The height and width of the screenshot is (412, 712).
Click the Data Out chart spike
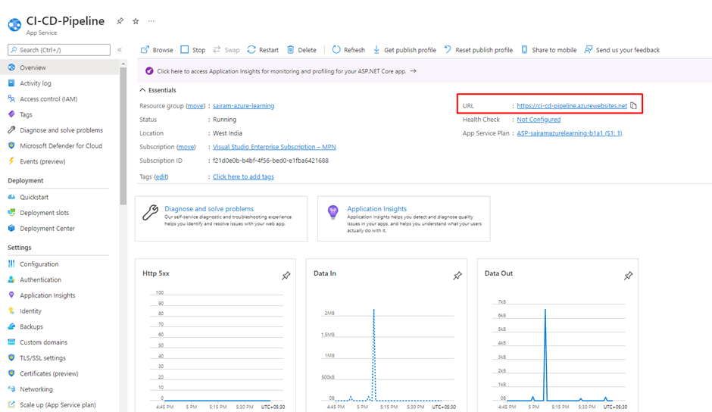click(545, 354)
